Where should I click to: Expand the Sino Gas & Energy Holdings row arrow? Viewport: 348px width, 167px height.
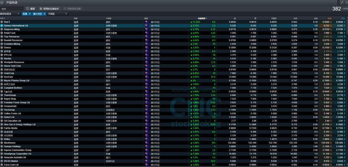2,124
